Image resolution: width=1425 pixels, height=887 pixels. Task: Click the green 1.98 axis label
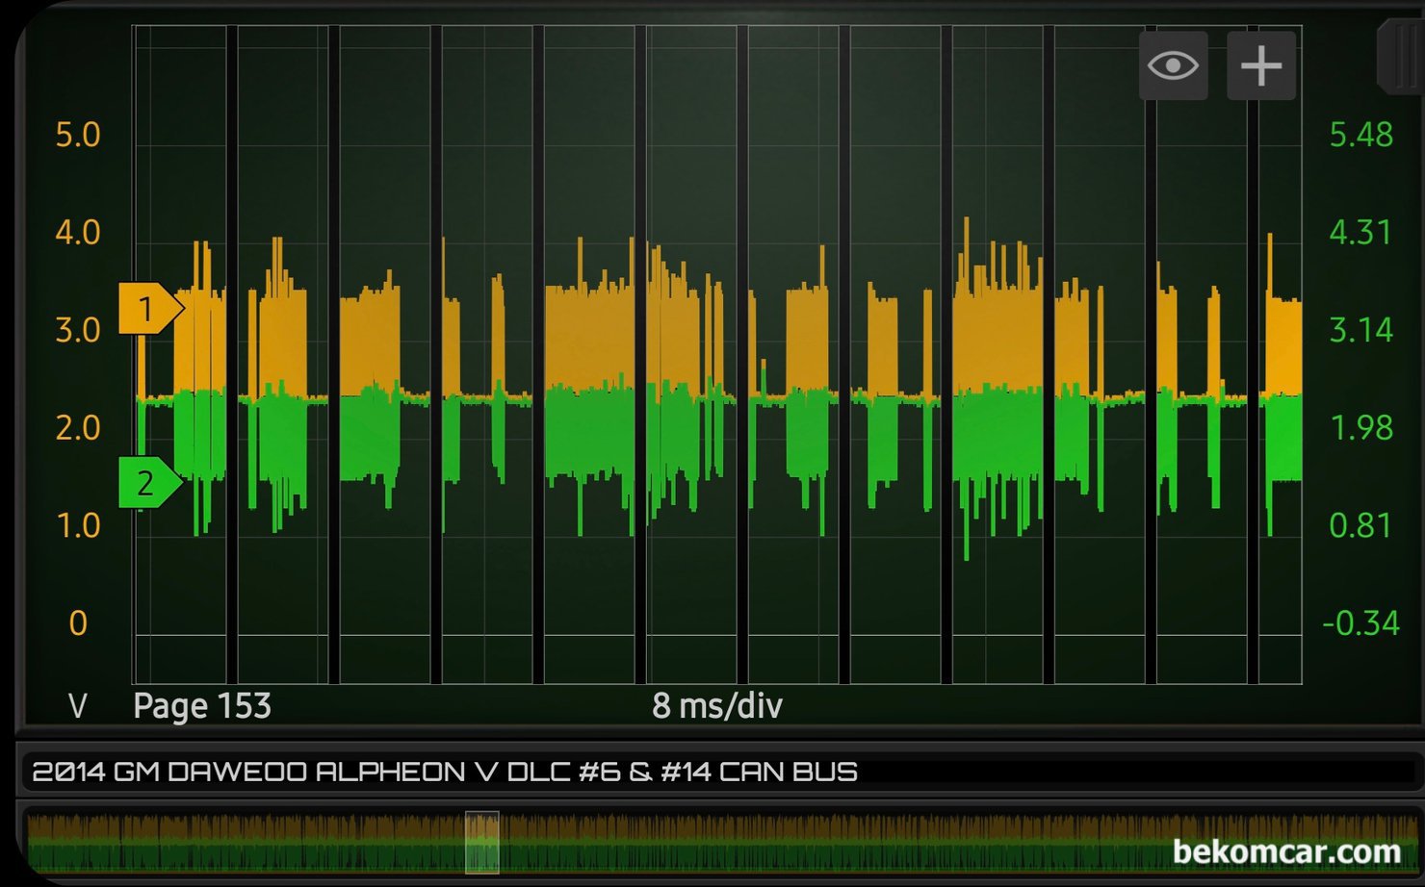click(1360, 428)
